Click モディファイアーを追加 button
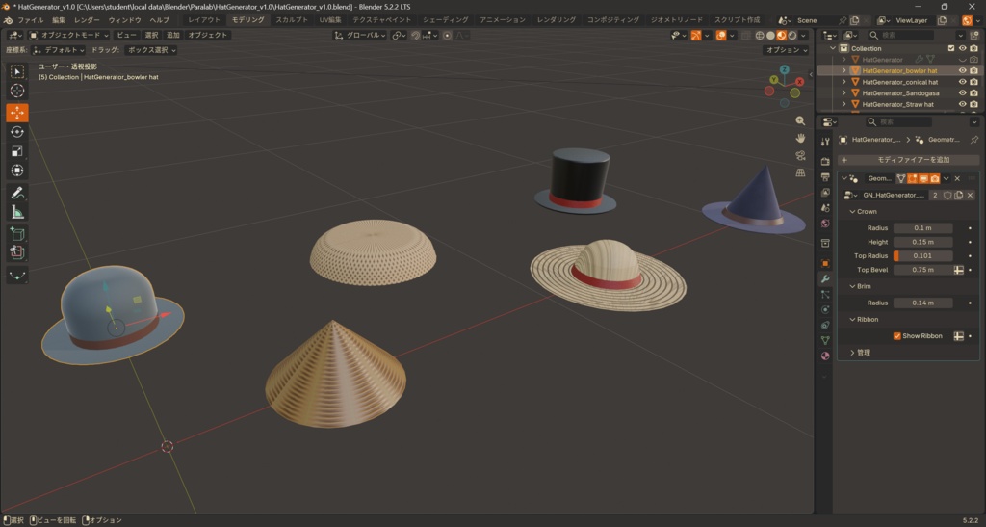The width and height of the screenshot is (986, 527). [909, 160]
